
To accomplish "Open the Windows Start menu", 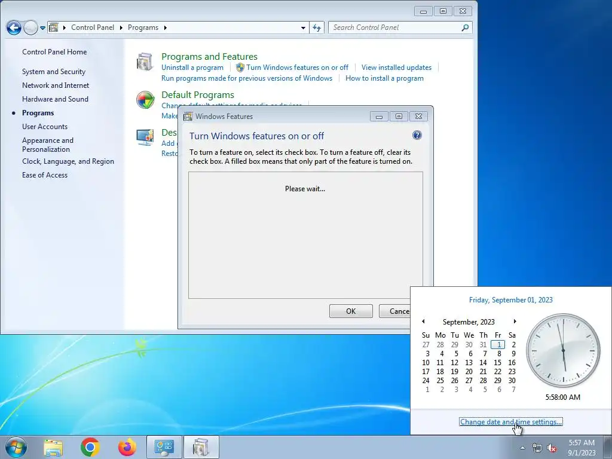I will 16,447.
